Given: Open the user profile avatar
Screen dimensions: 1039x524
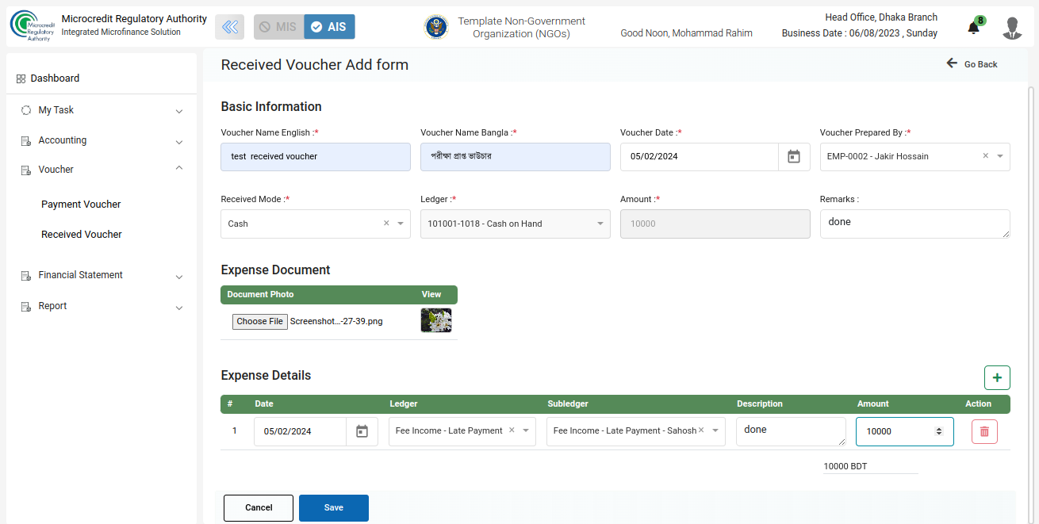Looking at the screenshot, I should point(1012,28).
